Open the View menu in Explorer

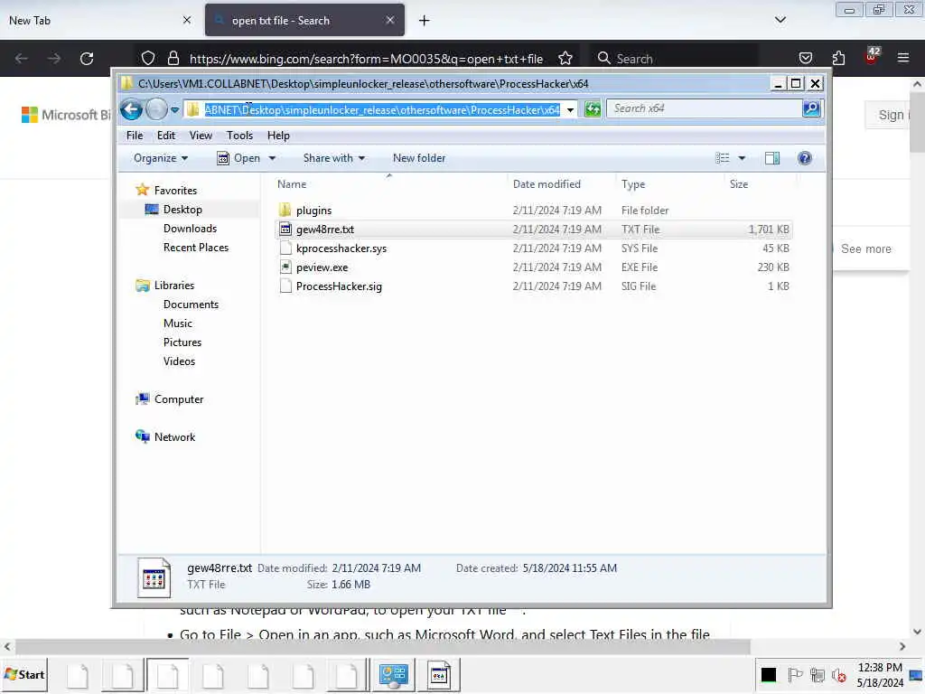click(x=201, y=136)
